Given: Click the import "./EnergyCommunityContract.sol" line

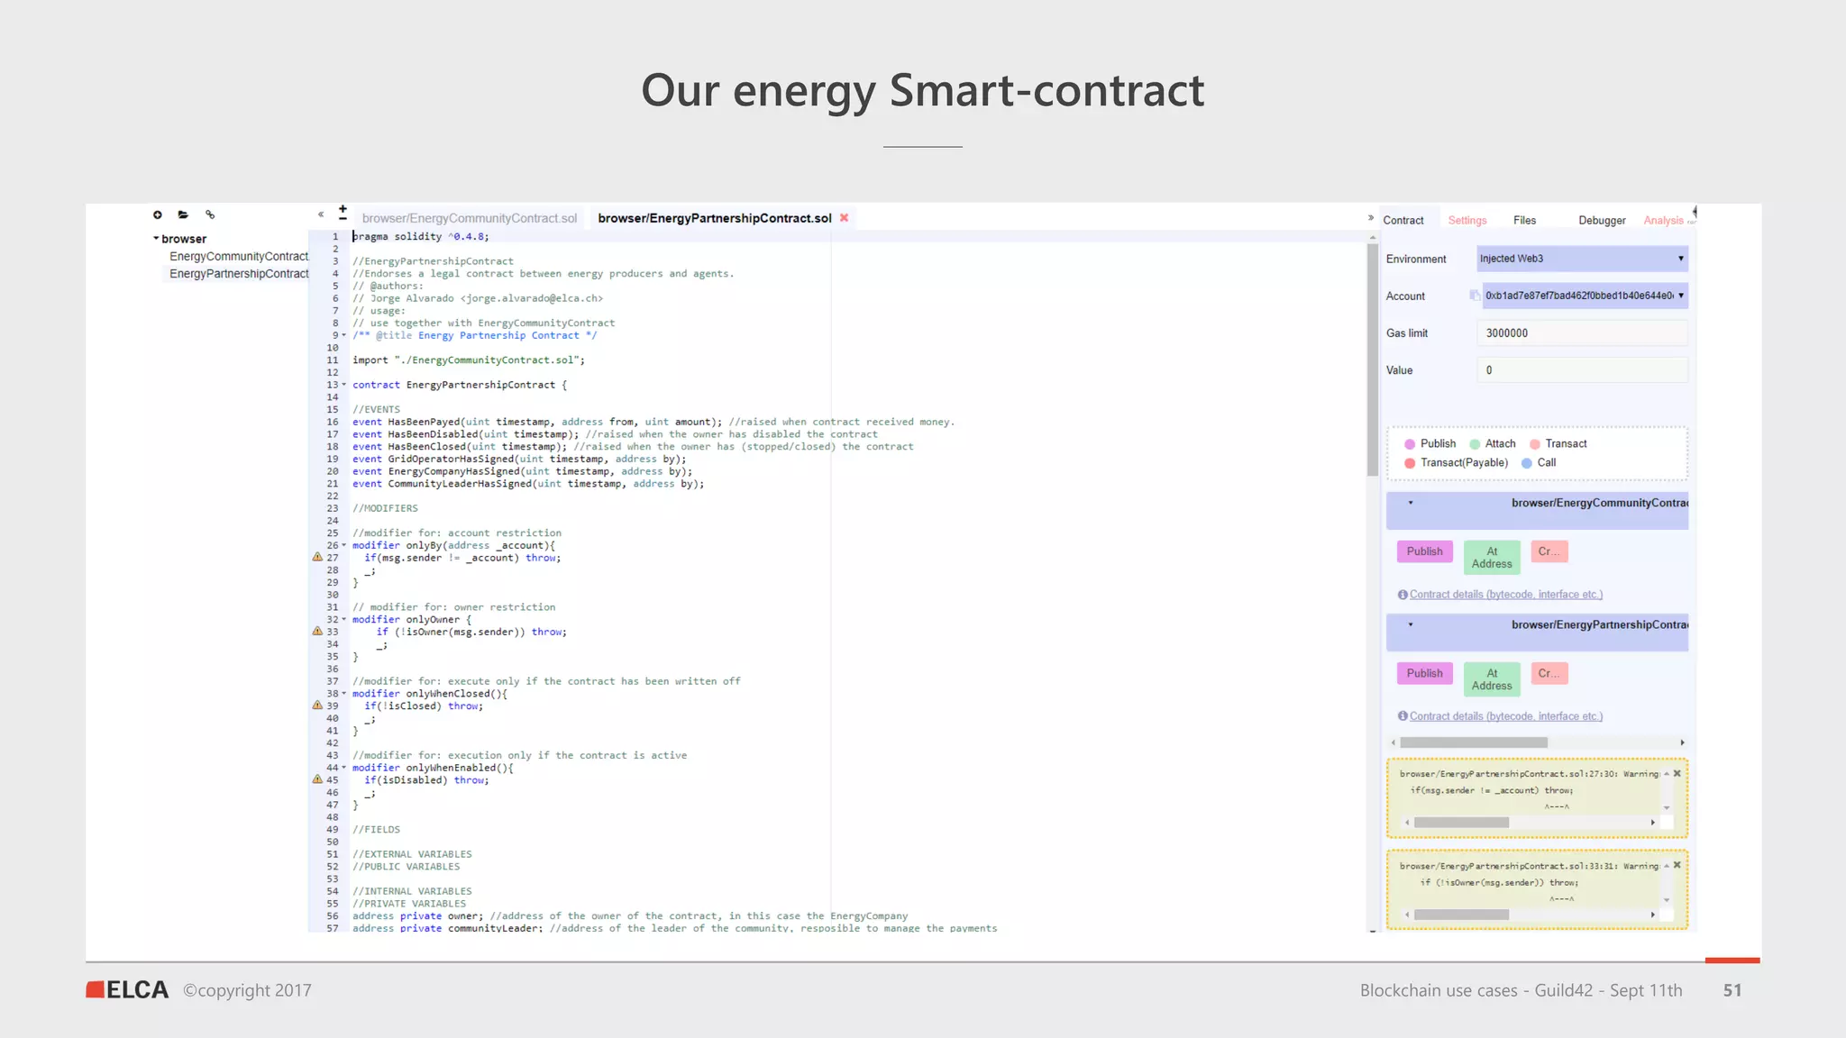Looking at the screenshot, I should coord(469,360).
